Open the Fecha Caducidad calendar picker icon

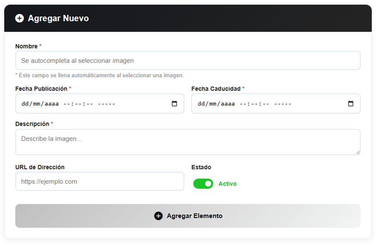pyautogui.click(x=351, y=104)
